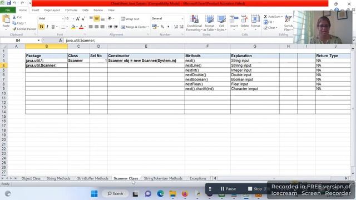The width and height of the screenshot is (356, 200).
Task: Open the Arial font name dropdown
Action: coord(63,18)
